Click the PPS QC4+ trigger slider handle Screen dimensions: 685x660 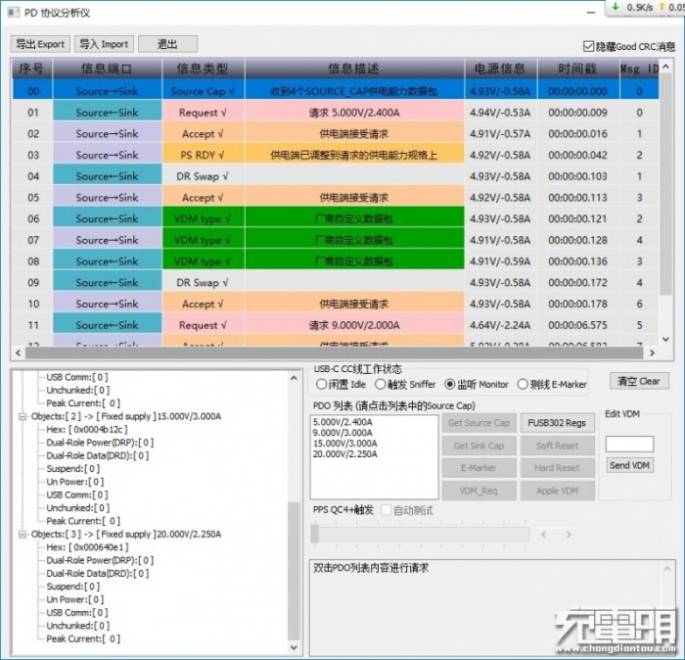(x=314, y=534)
